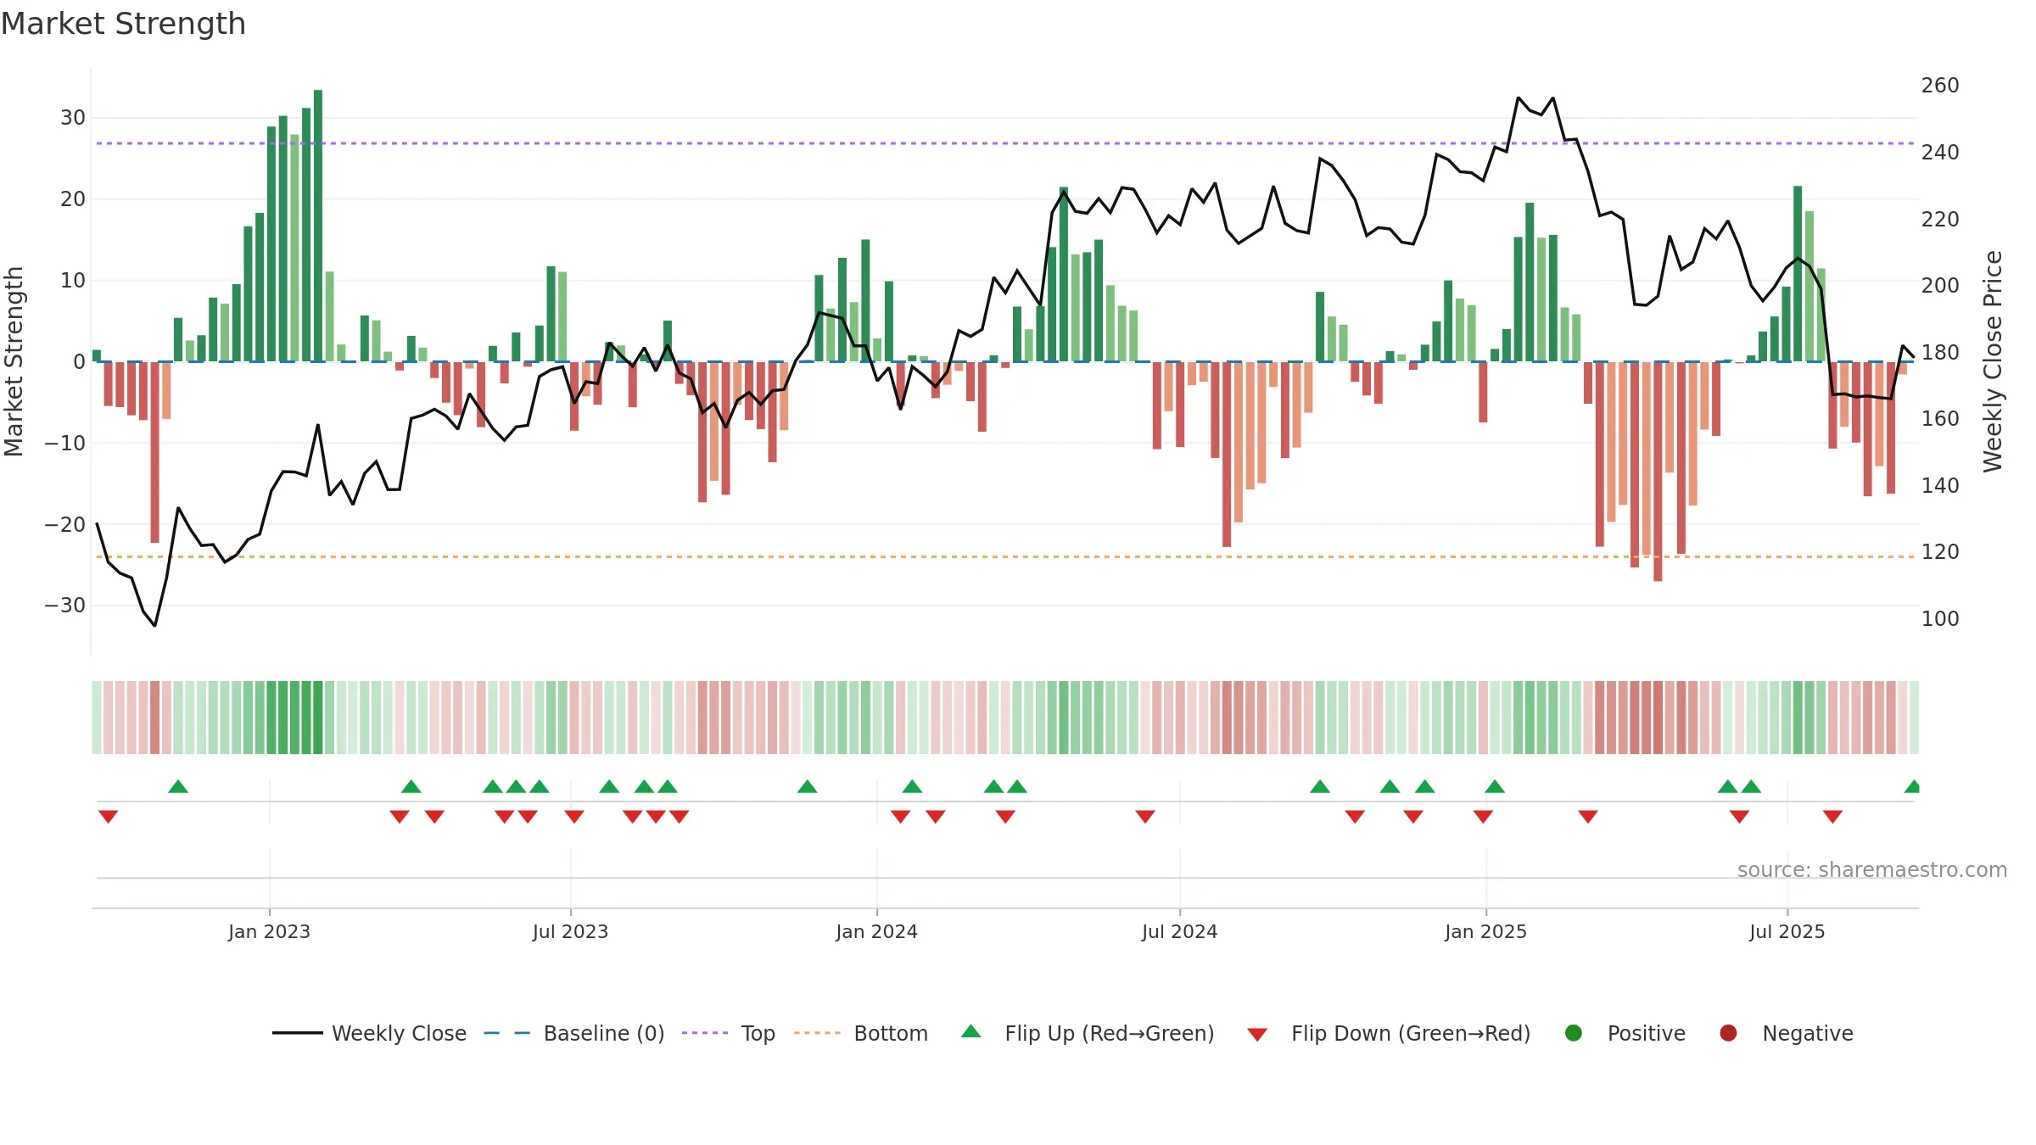Click the Weekly Close Price axis title
This screenshot has height=1145, width=2036.
[1993, 361]
